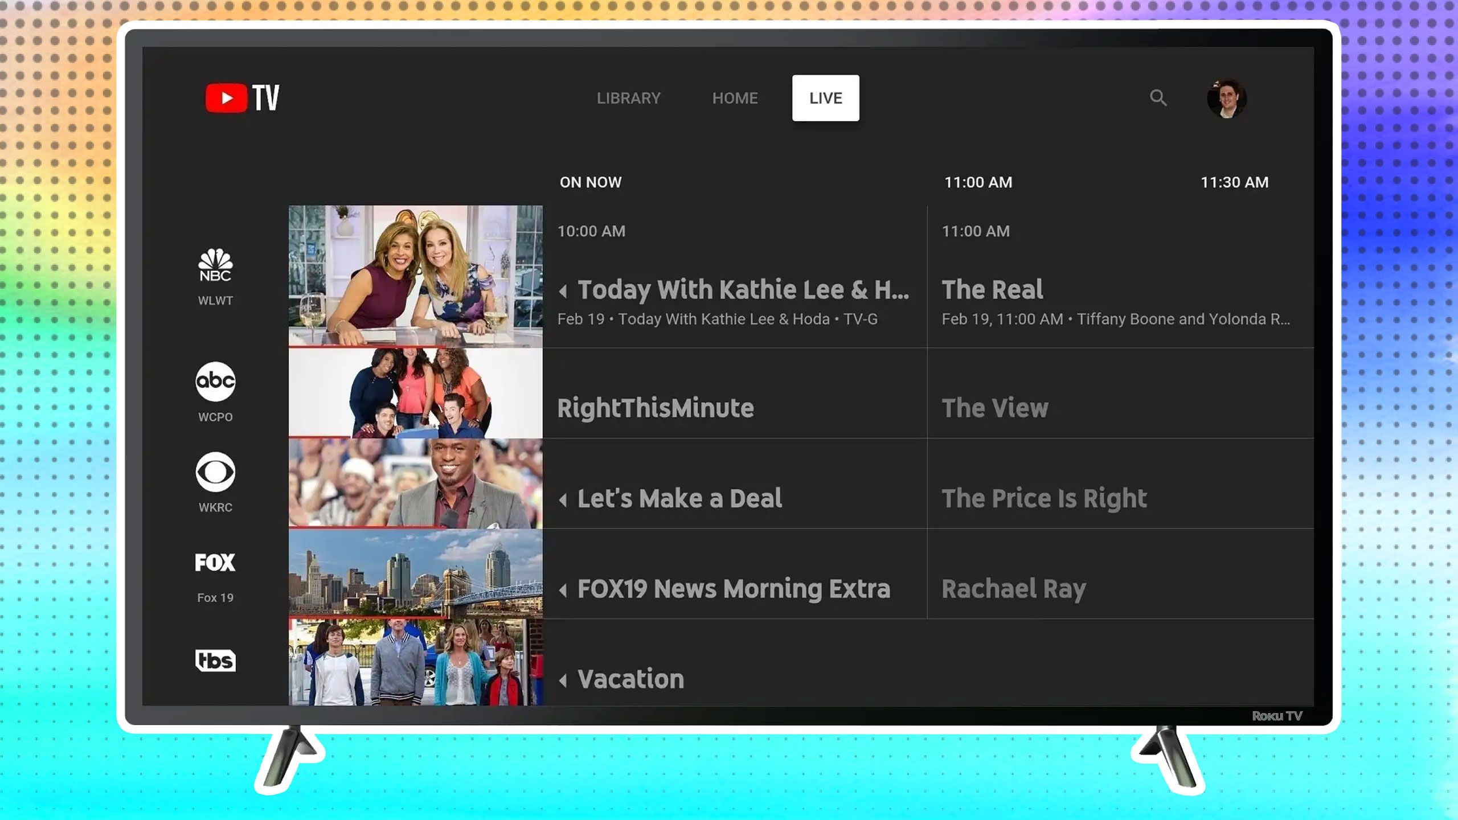The height and width of the screenshot is (820, 1458).
Task: Click the chevron beside Let's Make a Deal
Action: click(564, 499)
